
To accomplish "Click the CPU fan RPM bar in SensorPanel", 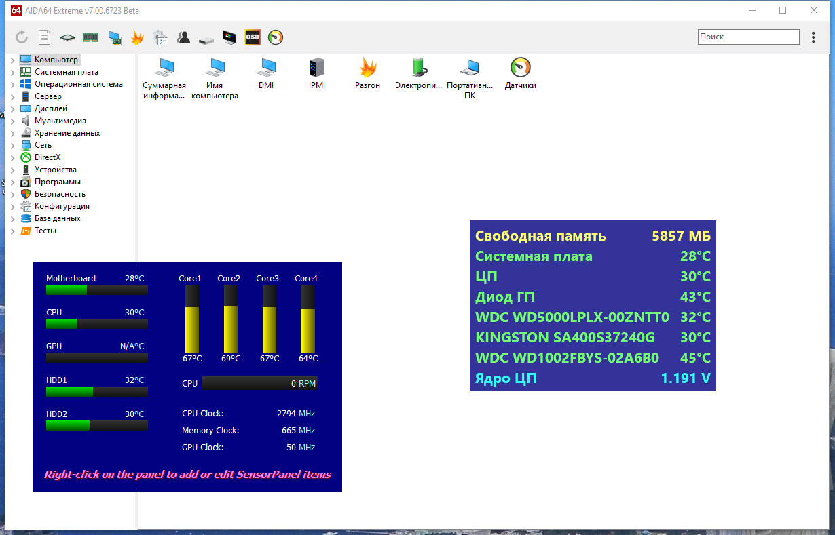I will (x=260, y=384).
